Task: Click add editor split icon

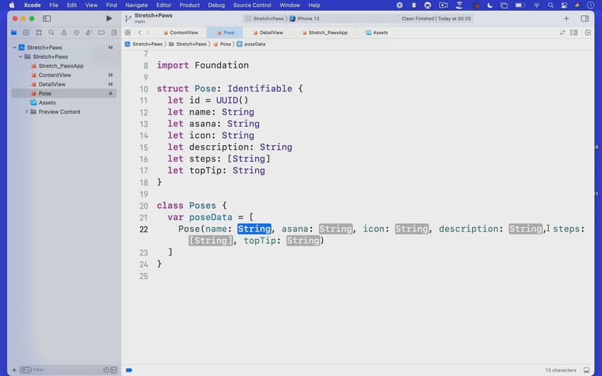Action: (x=587, y=33)
